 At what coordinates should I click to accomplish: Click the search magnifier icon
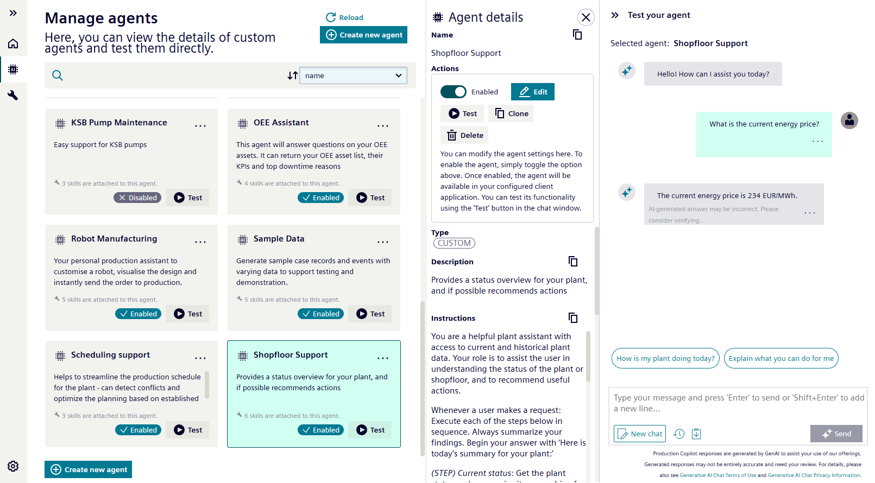pos(58,75)
